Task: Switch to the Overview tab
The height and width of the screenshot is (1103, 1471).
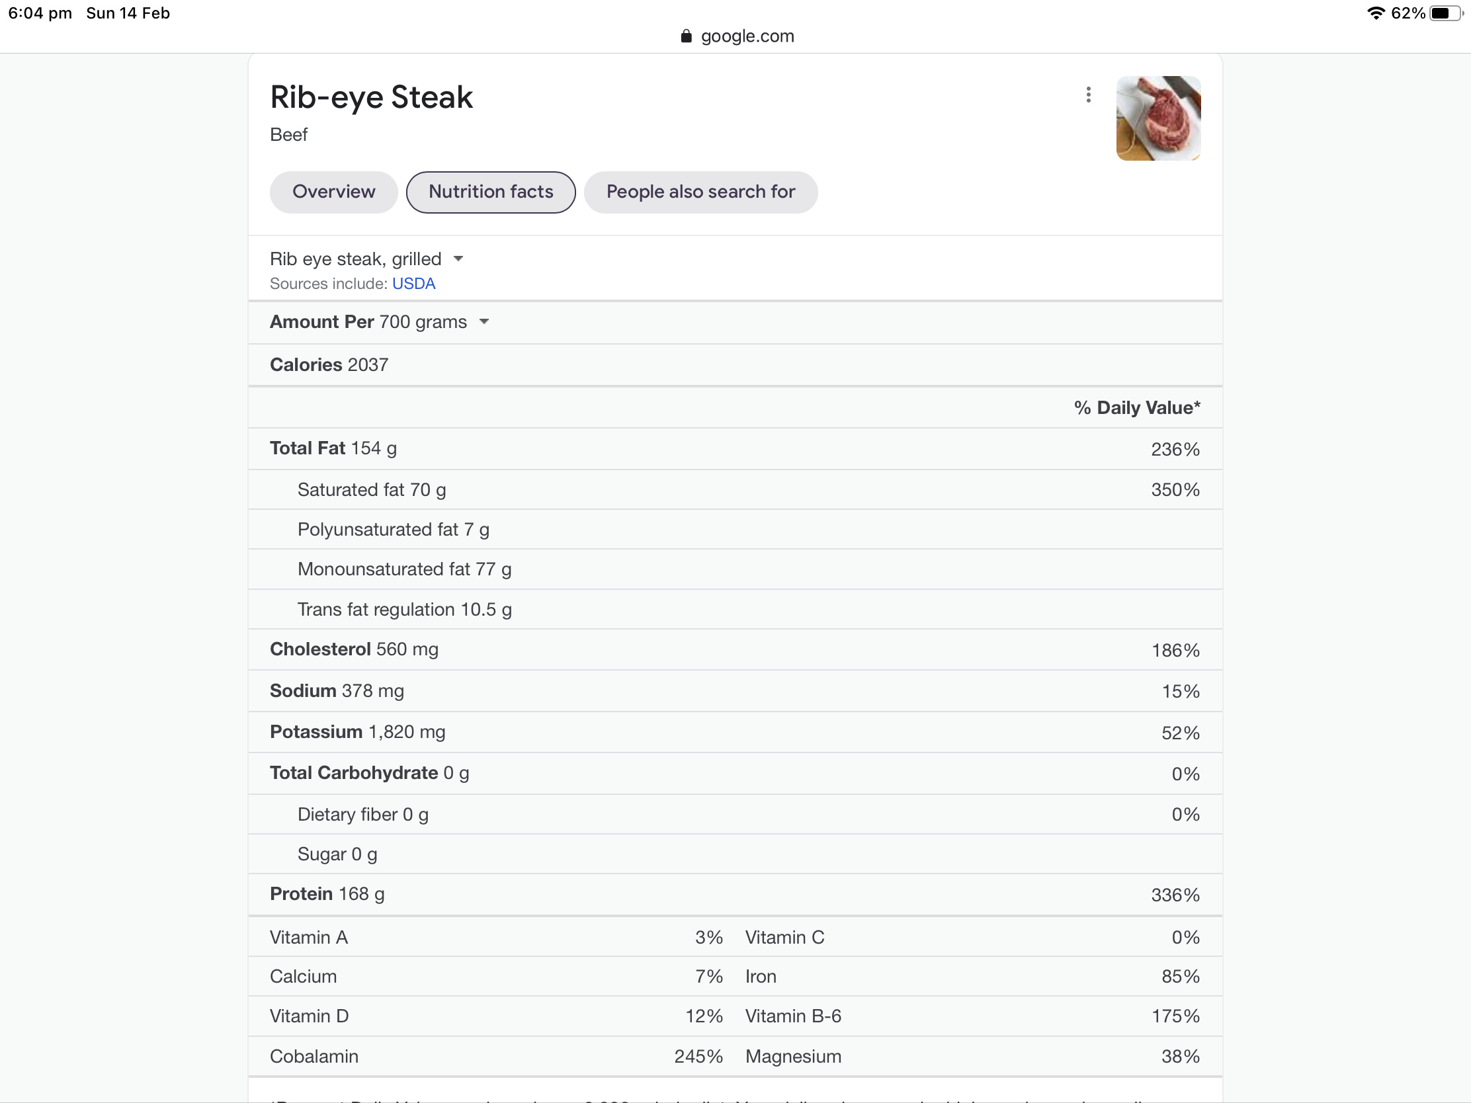Action: coord(334,192)
